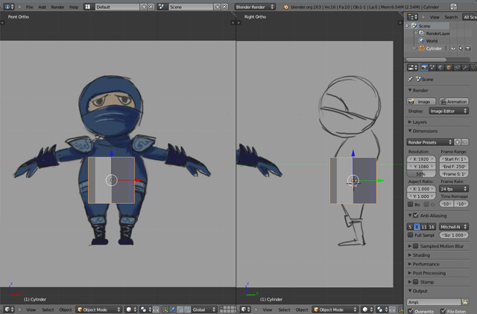Open Object Mode dropdown in Front Ortho view
Viewport: 477px width, 314px height.
98,310
